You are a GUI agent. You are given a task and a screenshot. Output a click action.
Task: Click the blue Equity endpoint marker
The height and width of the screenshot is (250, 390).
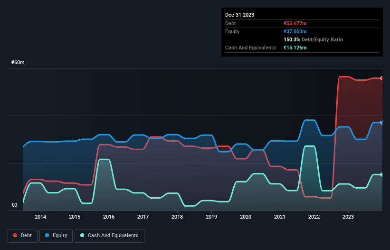382,123
